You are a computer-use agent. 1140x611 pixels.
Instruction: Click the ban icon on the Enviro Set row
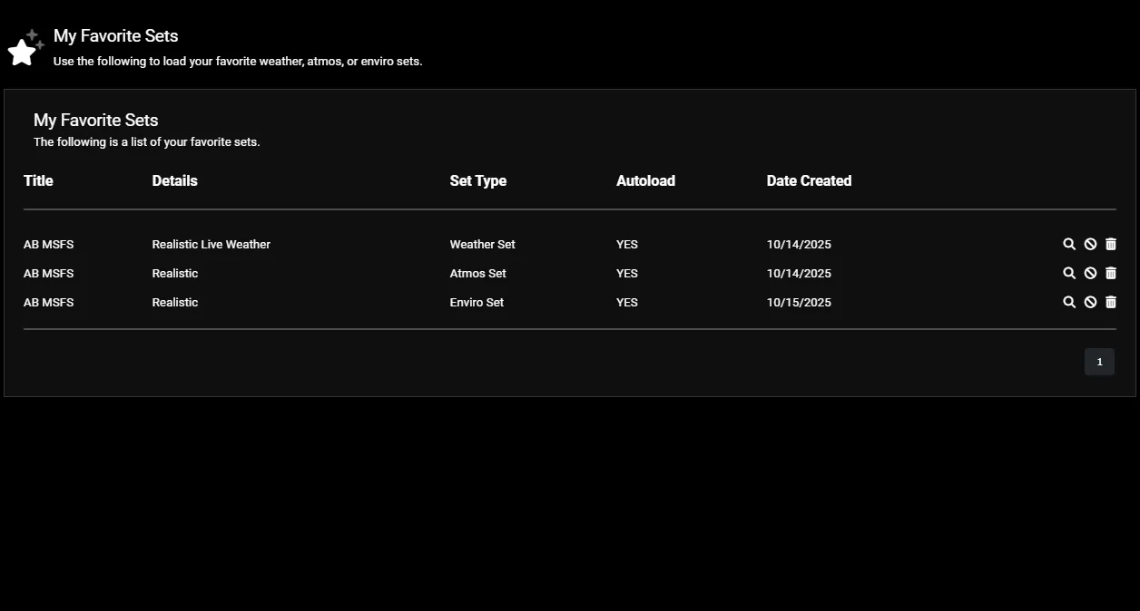[x=1090, y=302]
